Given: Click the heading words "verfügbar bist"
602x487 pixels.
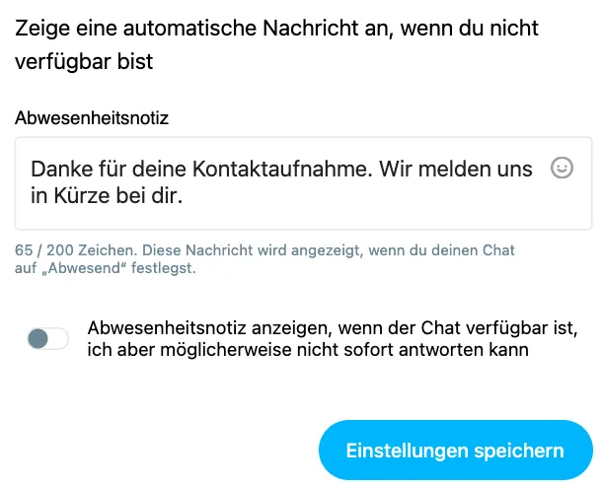Looking at the screenshot, I should click(84, 62).
